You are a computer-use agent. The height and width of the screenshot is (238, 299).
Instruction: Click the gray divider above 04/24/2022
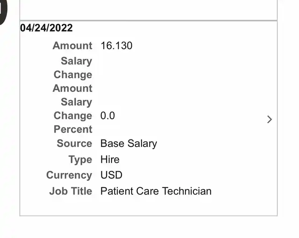click(148, 21)
